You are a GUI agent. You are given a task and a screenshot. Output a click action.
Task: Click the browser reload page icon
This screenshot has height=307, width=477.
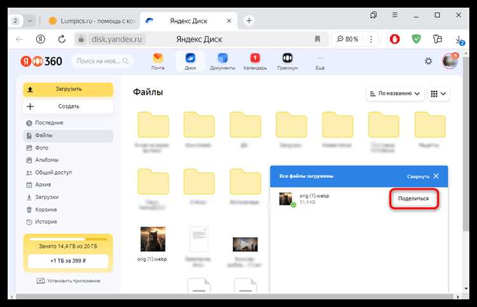[62, 39]
